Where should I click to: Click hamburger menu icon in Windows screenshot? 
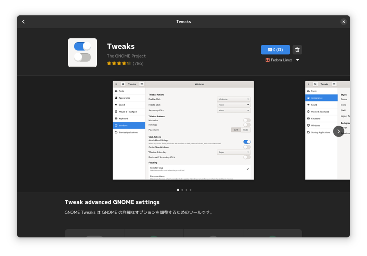click(x=142, y=84)
